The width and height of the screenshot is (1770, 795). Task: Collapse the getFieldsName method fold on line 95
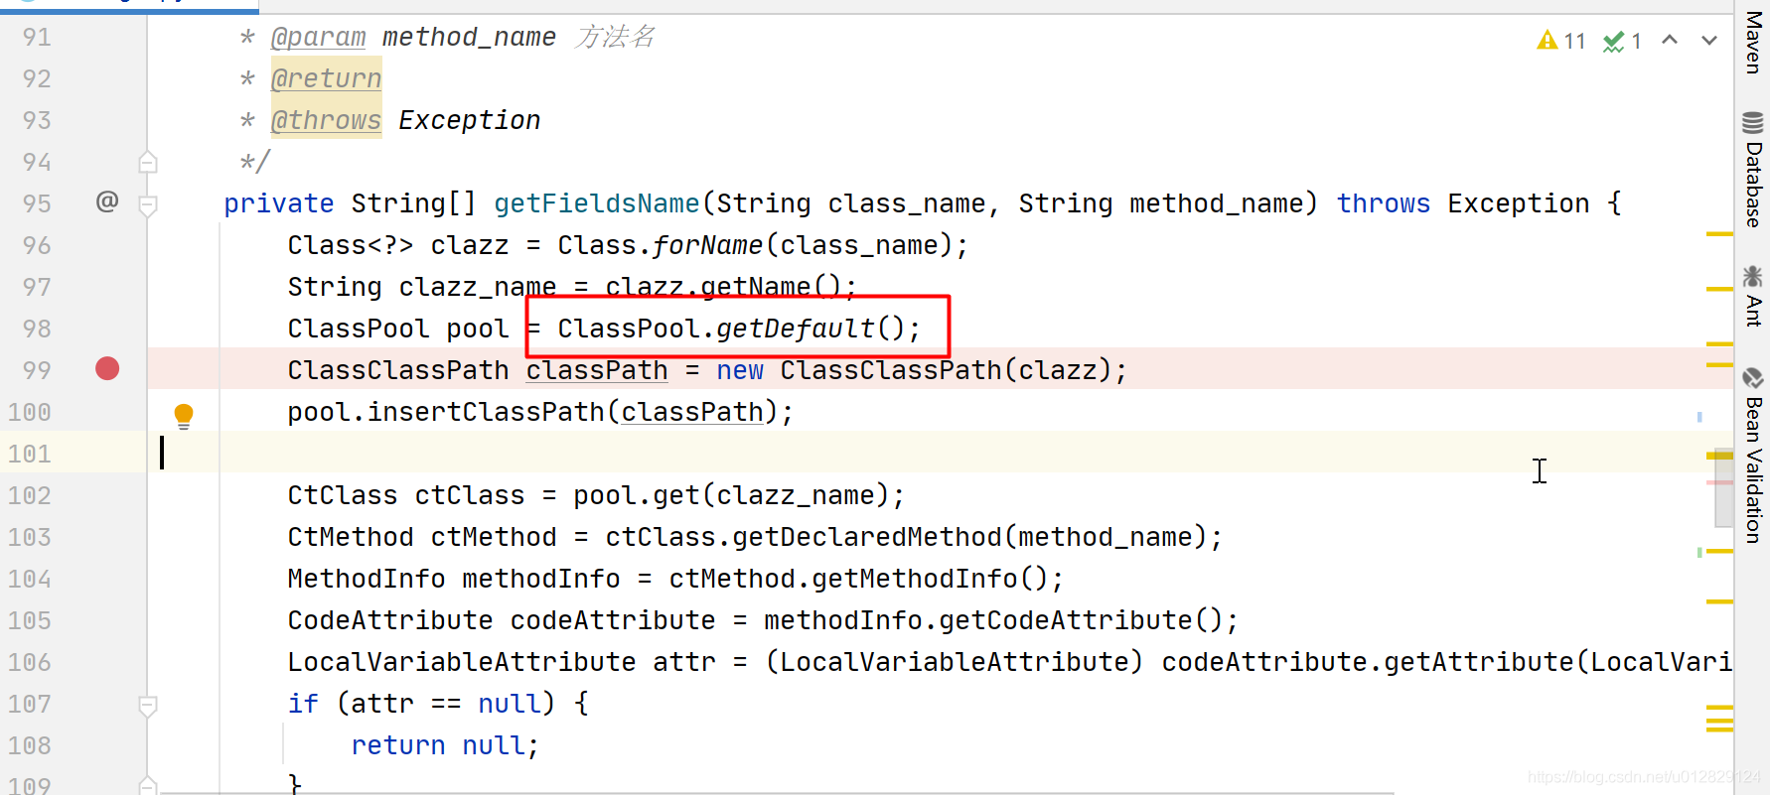click(x=148, y=205)
